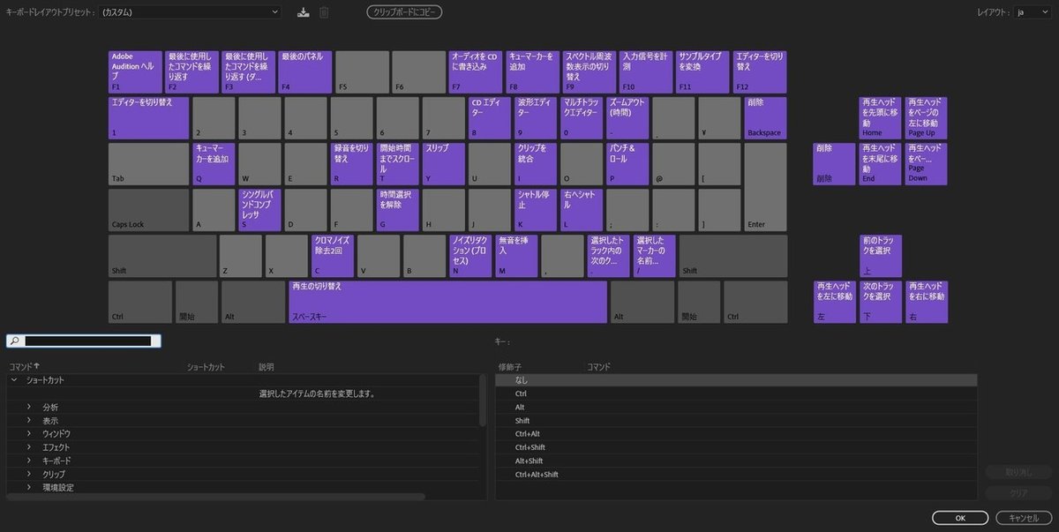Click the Backspace key assigned to 削除

click(x=763, y=116)
